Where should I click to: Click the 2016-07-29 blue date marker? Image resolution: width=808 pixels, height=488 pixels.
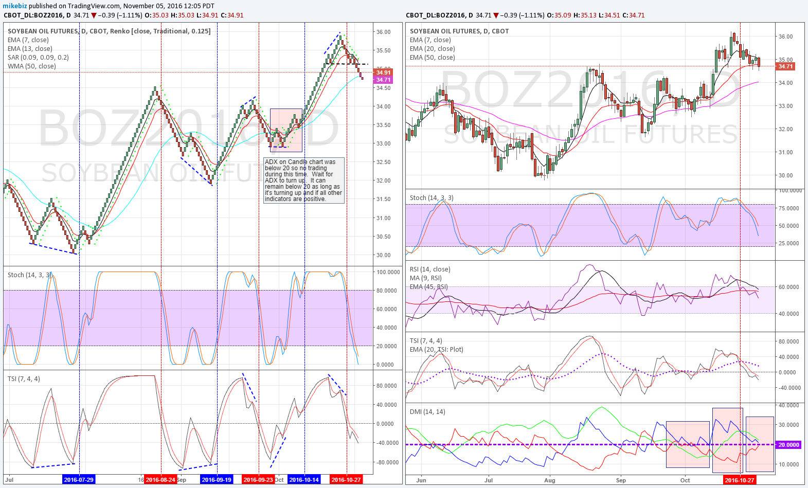[x=79, y=479]
